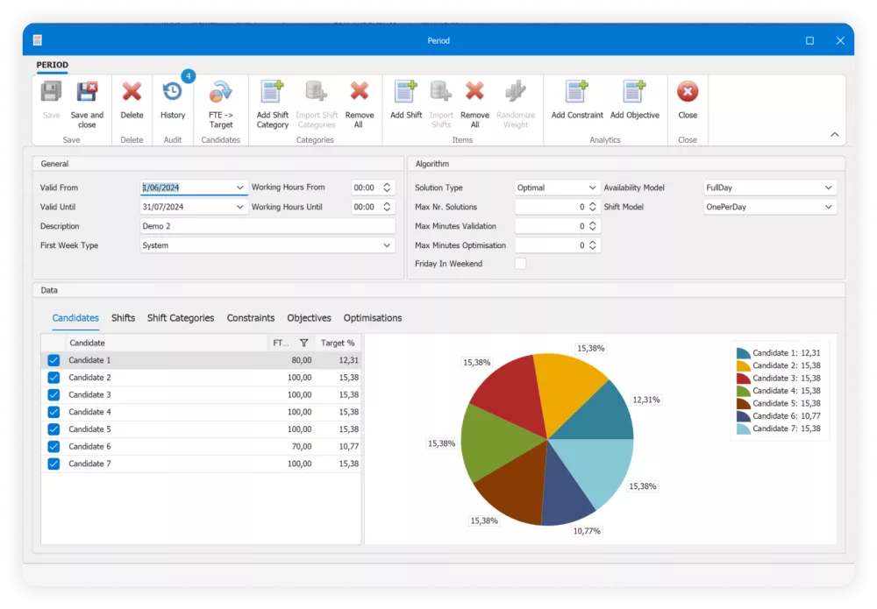
Task: Open the Availability Model dropdown
Action: [829, 188]
